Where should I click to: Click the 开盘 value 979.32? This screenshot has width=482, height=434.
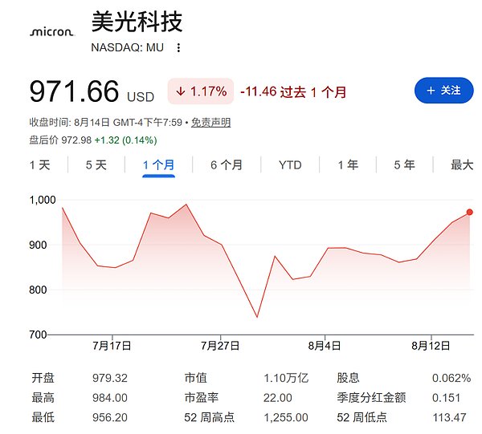coord(110,378)
